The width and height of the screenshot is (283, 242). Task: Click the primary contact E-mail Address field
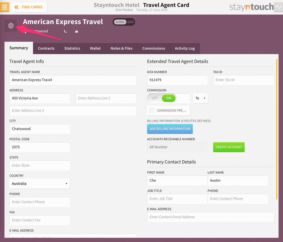coord(210,217)
